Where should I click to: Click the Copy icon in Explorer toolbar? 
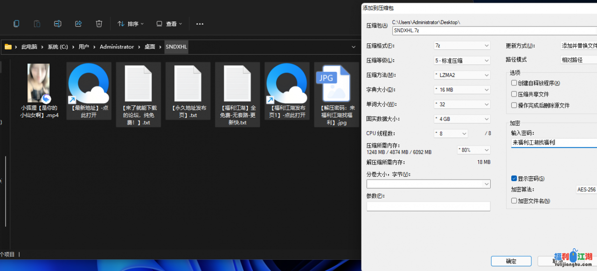[16, 24]
